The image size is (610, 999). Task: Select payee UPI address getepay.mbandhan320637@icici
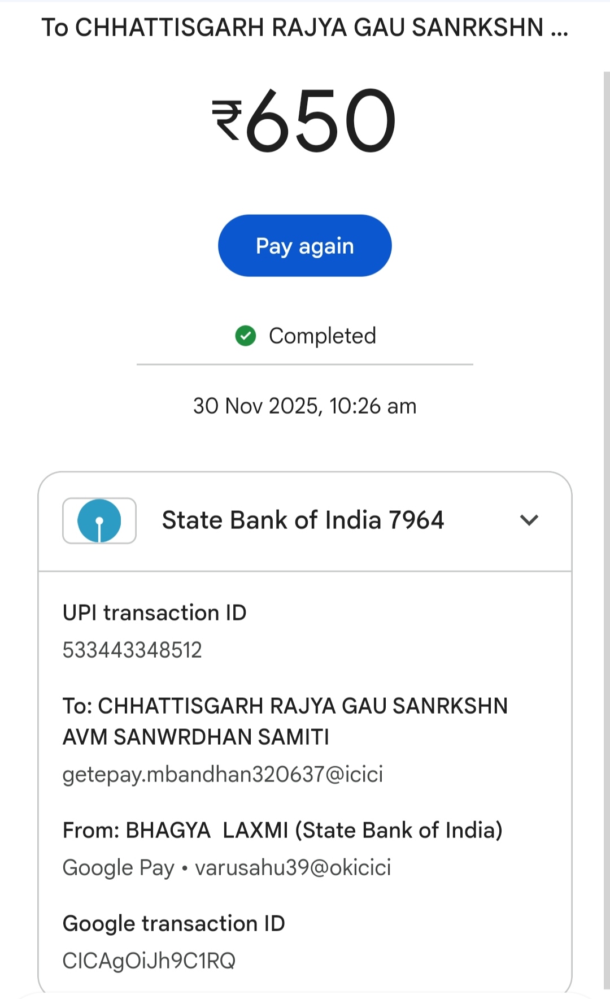point(223,774)
